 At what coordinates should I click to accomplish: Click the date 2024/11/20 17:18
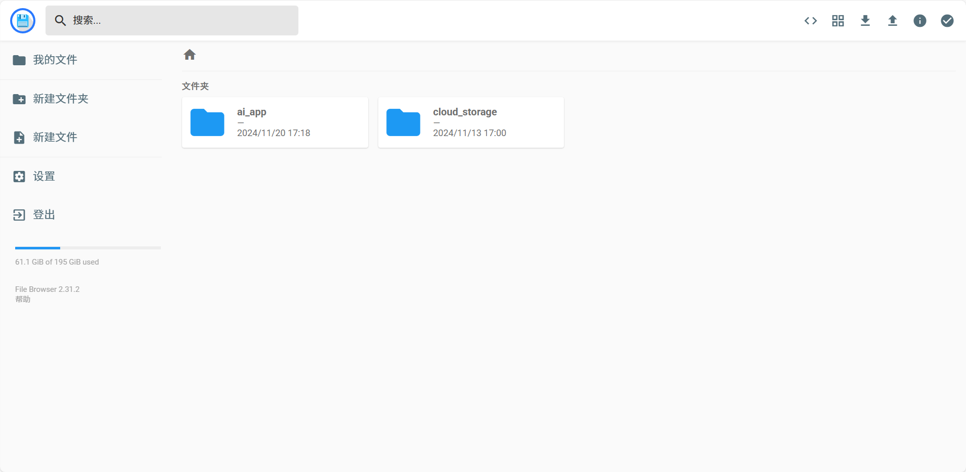click(x=274, y=133)
